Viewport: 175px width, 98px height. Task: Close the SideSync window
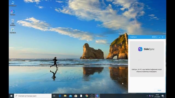coord(163,37)
